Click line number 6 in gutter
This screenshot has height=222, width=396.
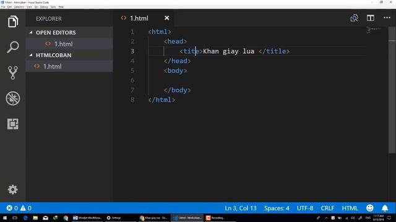[132, 80]
